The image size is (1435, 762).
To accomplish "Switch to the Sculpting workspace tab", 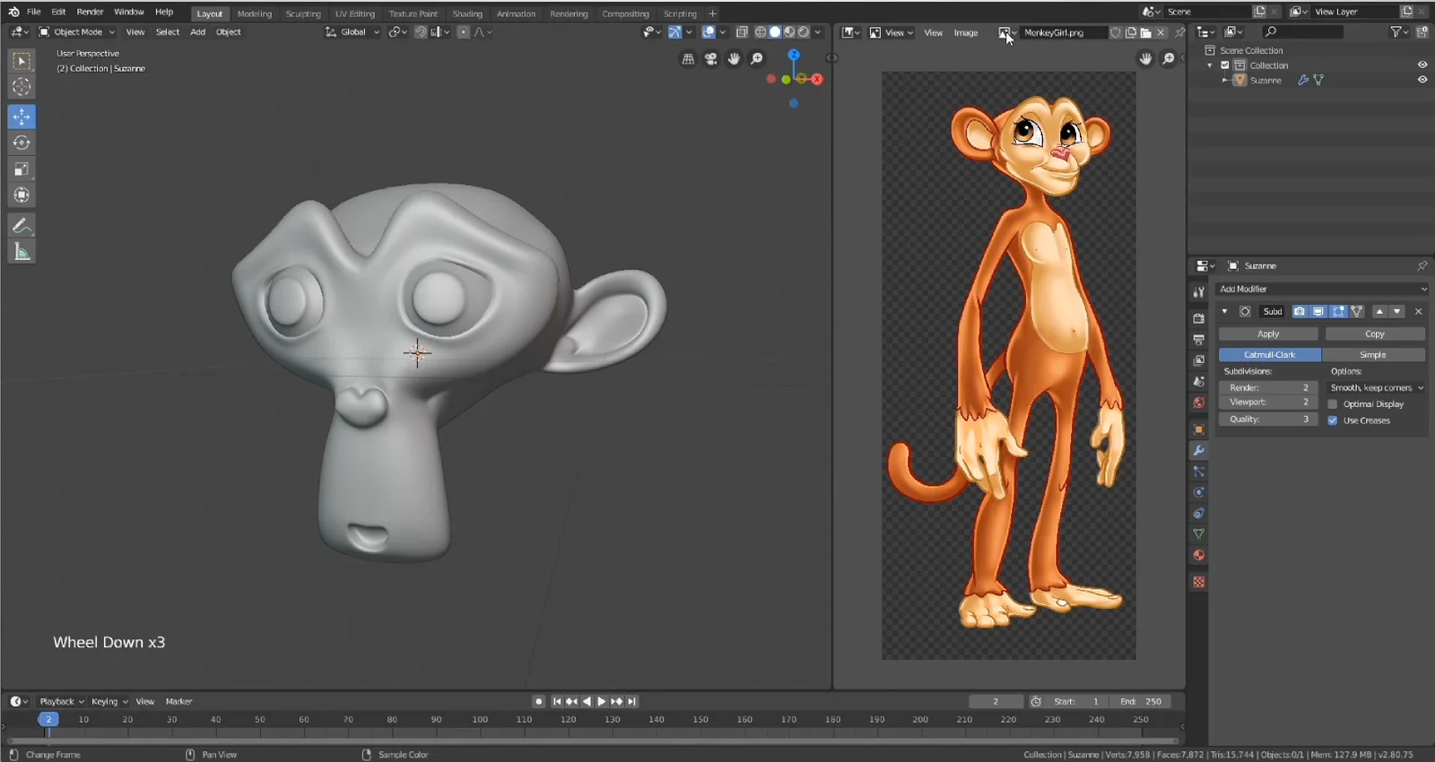I will point(303,13).
